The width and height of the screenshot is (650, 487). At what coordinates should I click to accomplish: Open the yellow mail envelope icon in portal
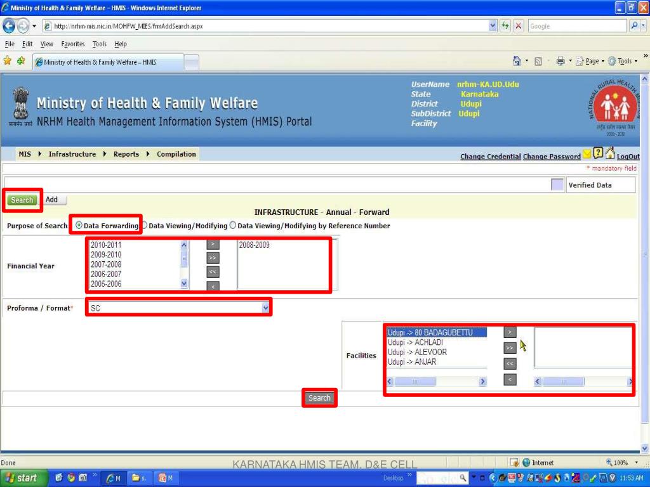[587, 154]
